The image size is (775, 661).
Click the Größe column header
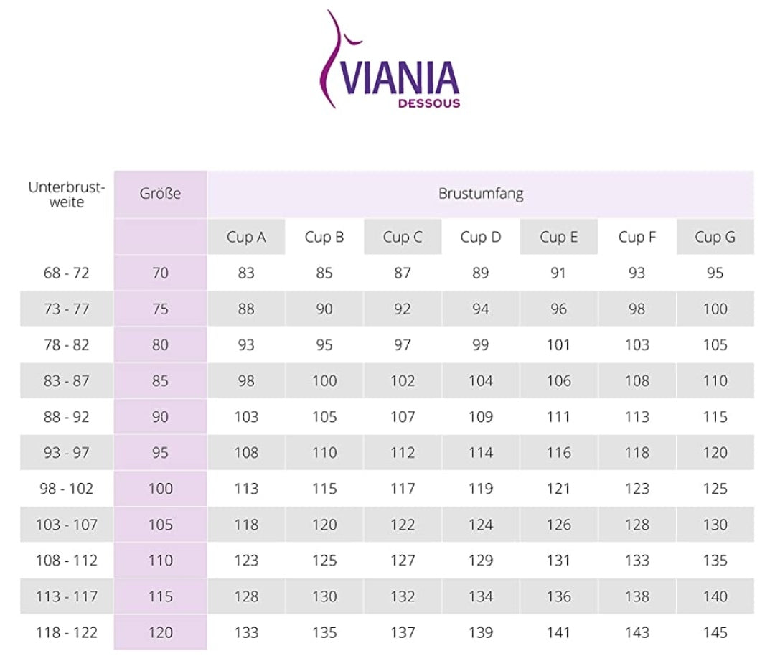coord(160,194)
